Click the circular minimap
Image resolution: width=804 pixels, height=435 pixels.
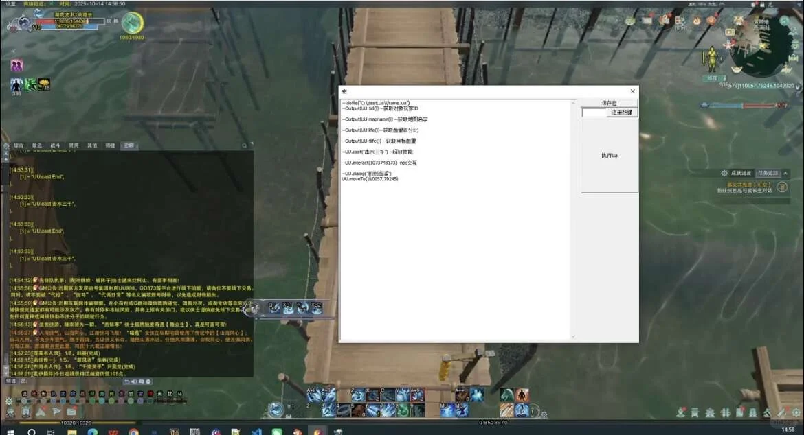pos(763,46)
